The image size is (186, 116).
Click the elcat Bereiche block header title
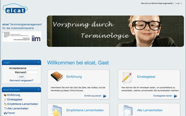click(x=12, y=90)
